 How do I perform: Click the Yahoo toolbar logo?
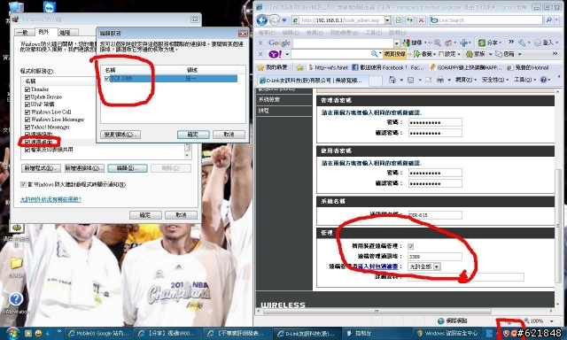(276, 54)
